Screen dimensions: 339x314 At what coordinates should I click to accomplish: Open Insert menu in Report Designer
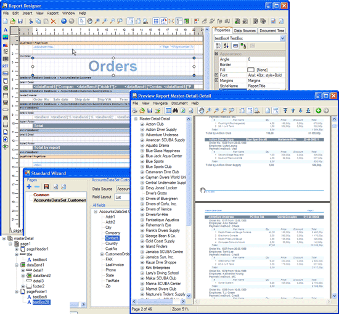coord(27,13)
